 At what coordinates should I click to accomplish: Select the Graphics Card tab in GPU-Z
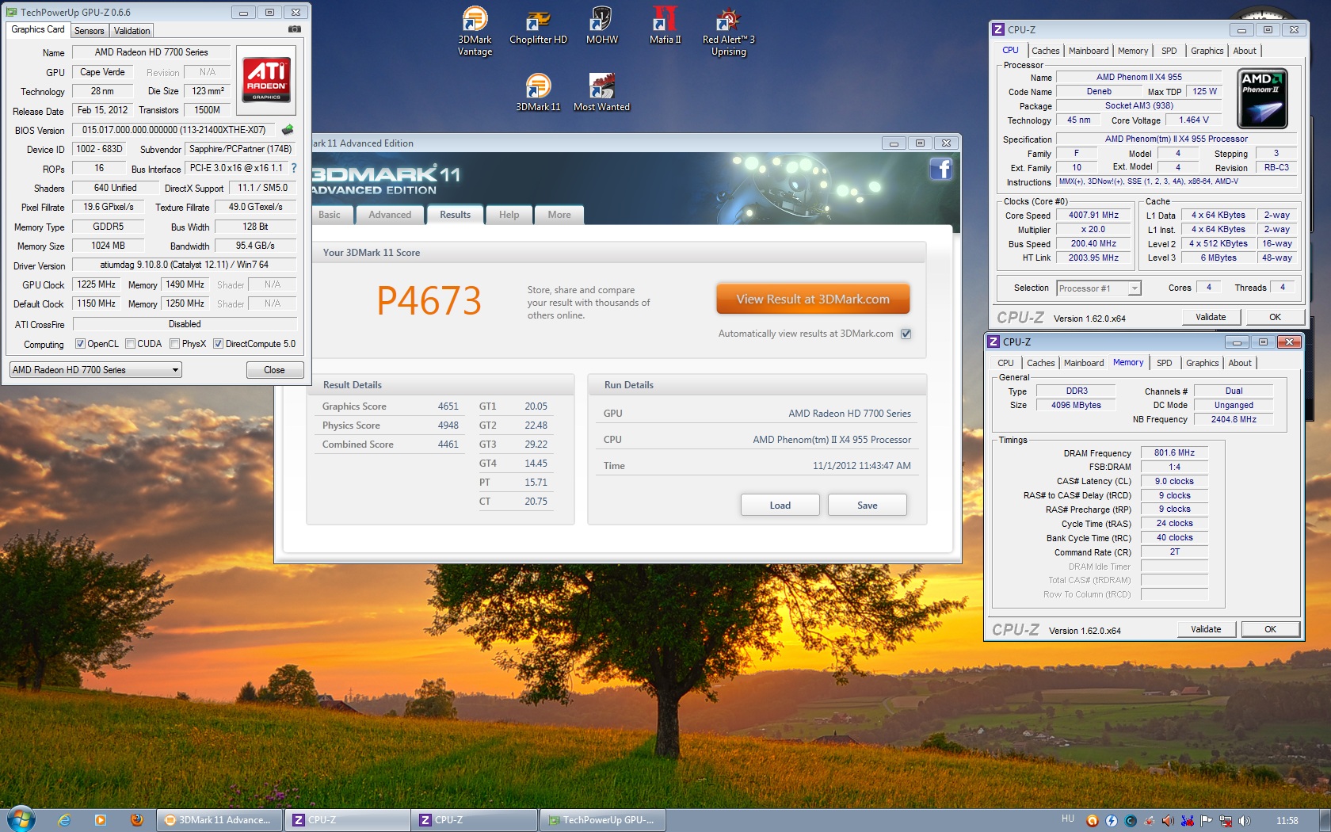click(38, 29)
